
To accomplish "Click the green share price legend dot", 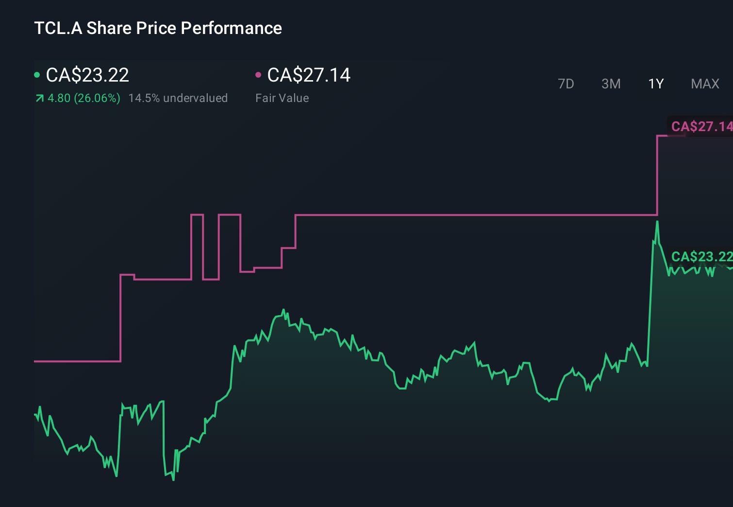I will (37, 74).
